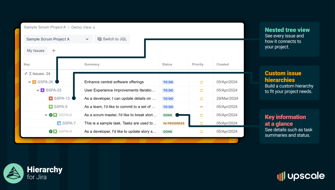Click the blue subtask icon of SSPA-7

59,123
